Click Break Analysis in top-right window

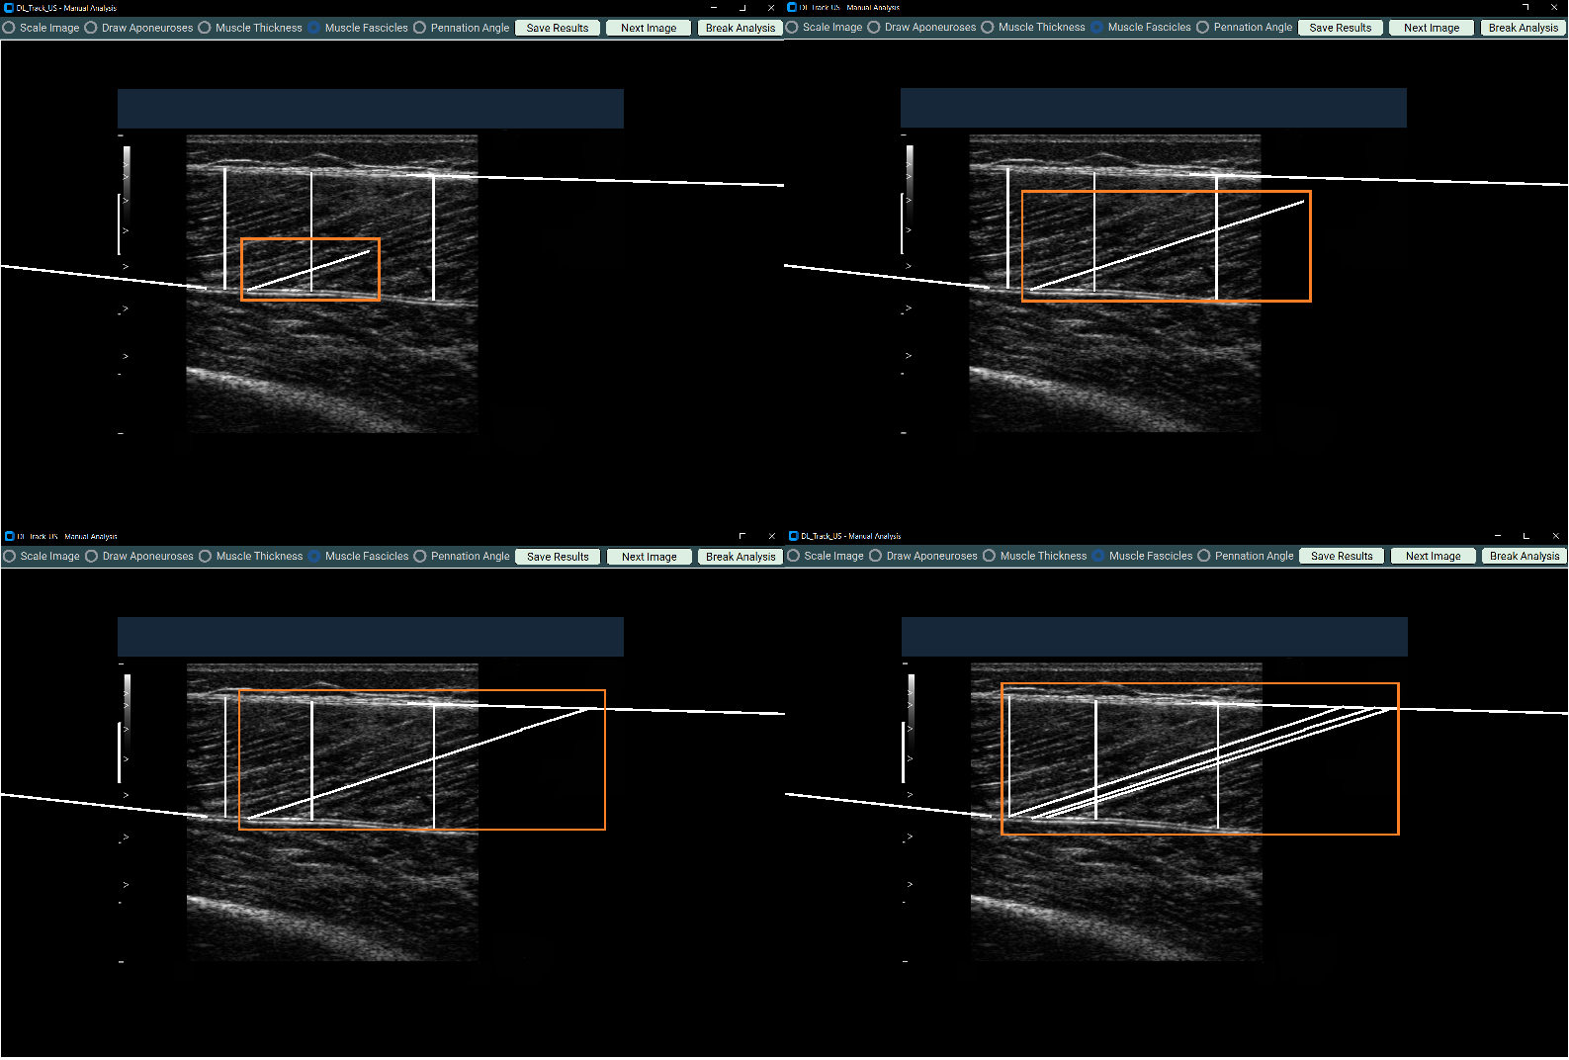(x=1523, y=28)
